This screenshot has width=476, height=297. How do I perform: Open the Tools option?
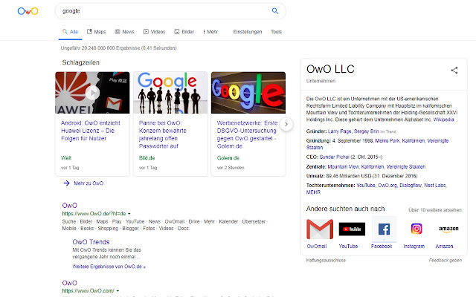(276, 32)
